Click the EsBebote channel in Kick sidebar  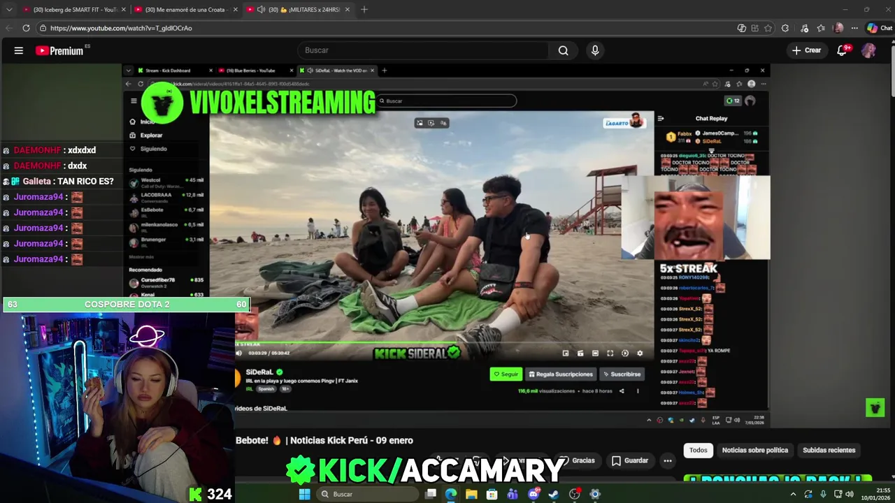(166, 212)
